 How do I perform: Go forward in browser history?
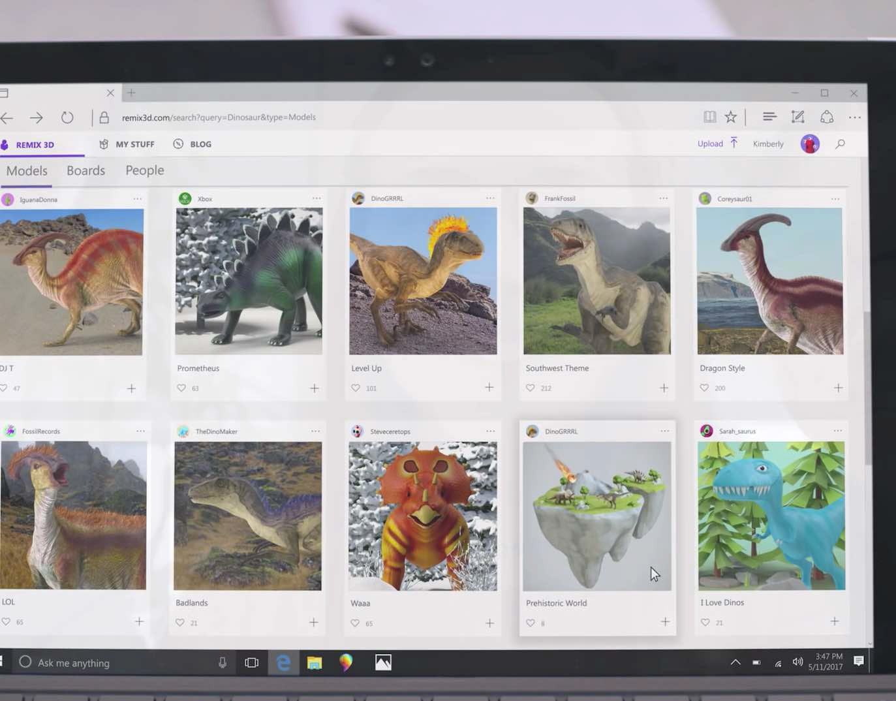click(37, 118)
